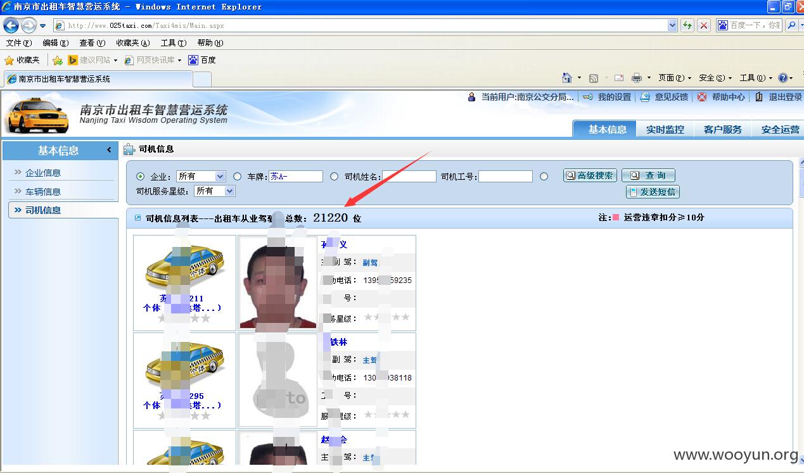Click the current user person icon
804x473 pixels.
(471, 97)
